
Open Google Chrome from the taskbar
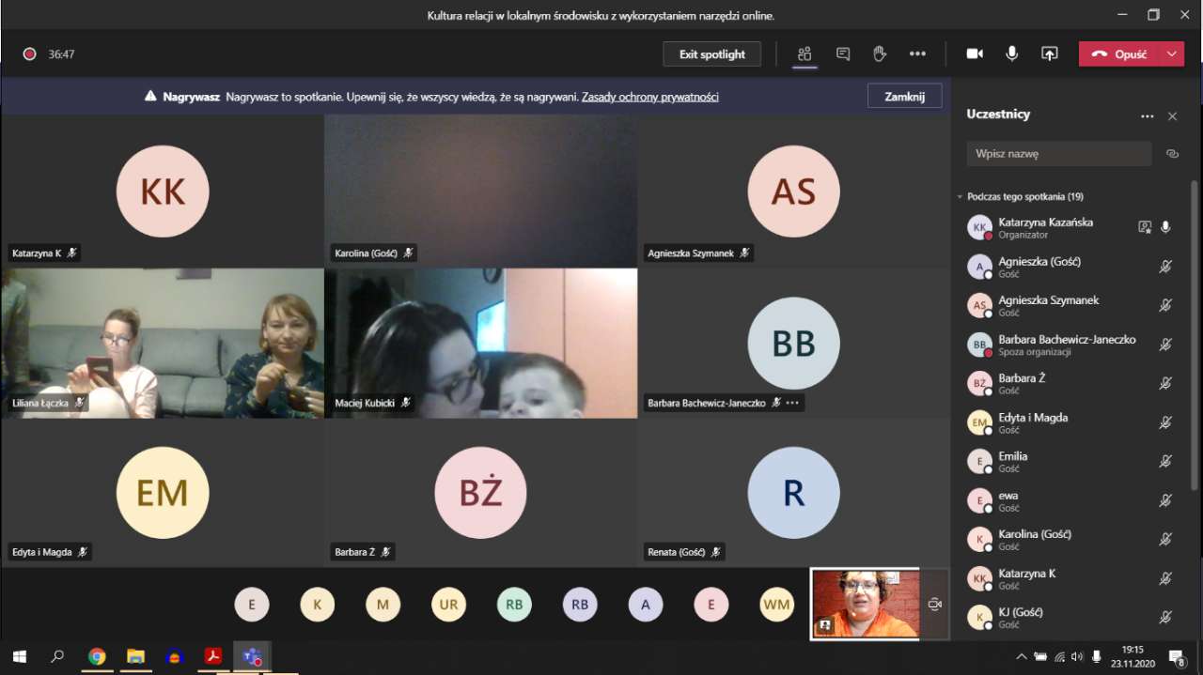[x=97, y=656]
